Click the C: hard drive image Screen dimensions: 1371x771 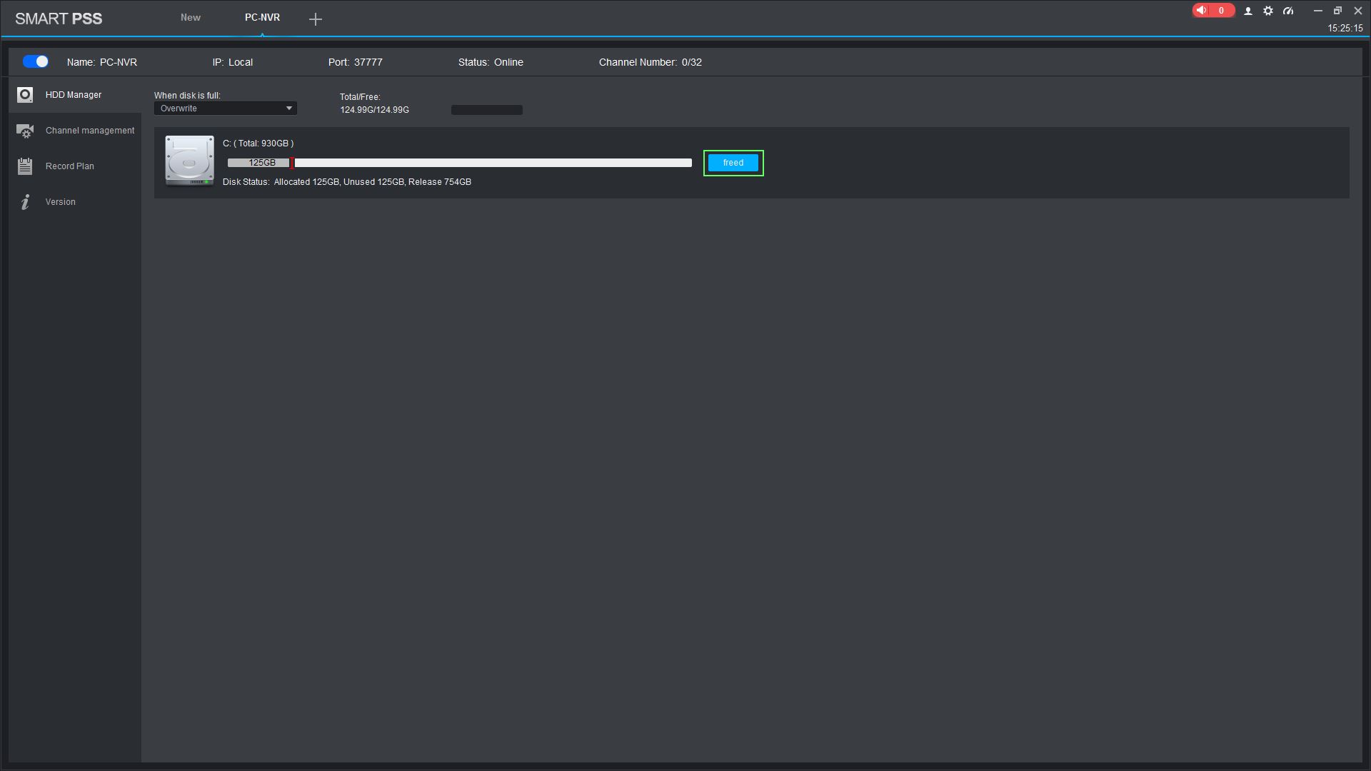point(189,161)
